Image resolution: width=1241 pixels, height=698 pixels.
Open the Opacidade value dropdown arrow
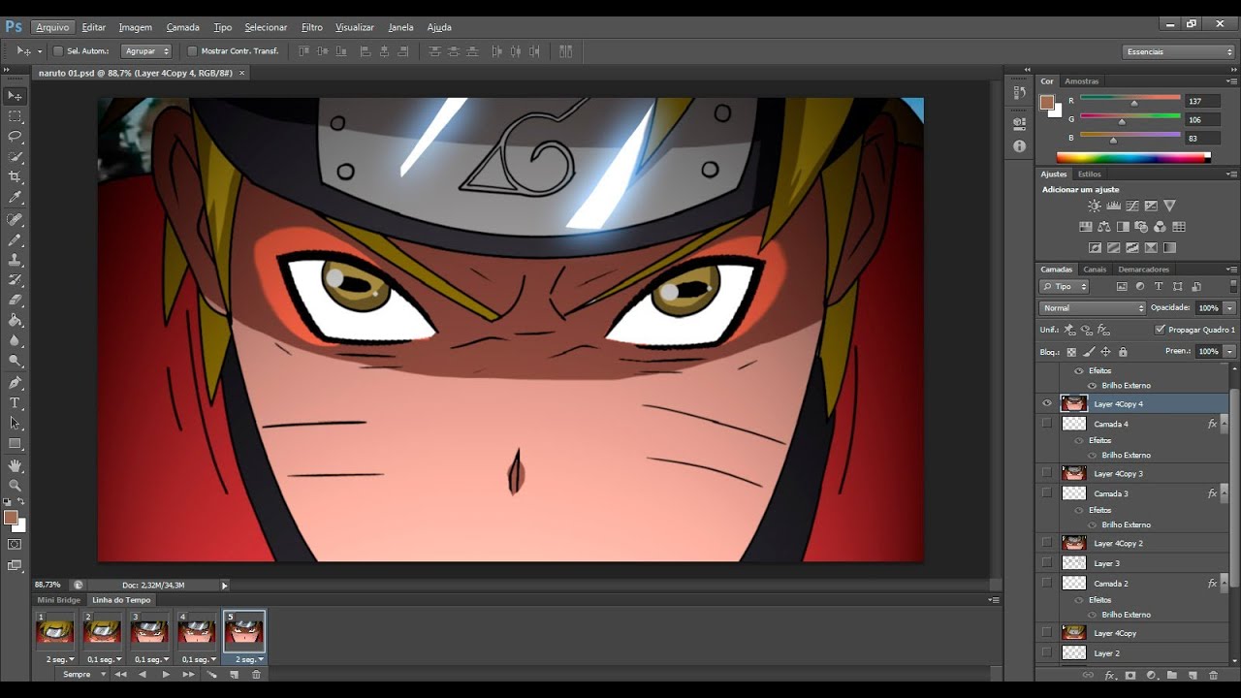[x=1229, y=308]
